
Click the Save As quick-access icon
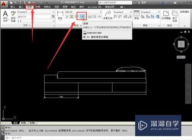(x=25, y=2)
